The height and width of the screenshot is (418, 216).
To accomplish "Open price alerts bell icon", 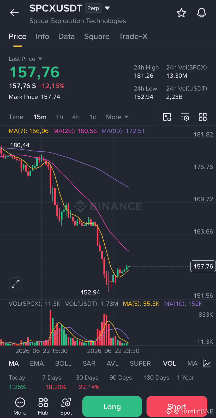I will (x=201, y=13).
